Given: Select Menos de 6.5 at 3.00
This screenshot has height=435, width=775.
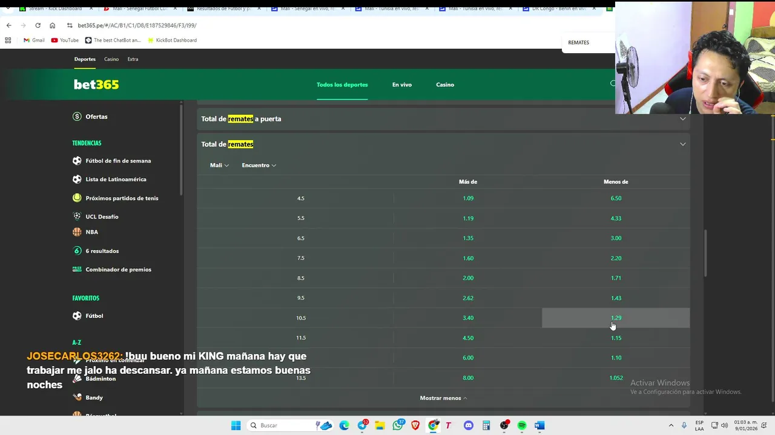Looking at the screenshot, I should point(616,238).
